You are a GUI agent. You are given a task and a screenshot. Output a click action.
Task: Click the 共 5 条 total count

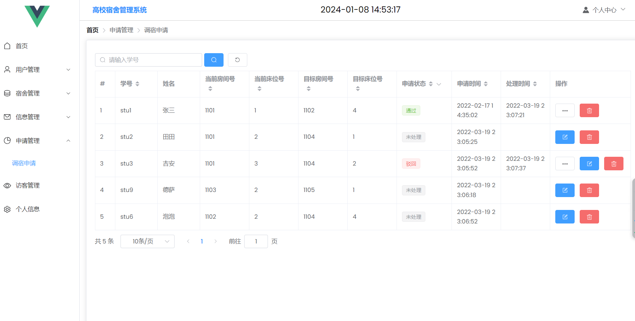(x=104, y=241)
